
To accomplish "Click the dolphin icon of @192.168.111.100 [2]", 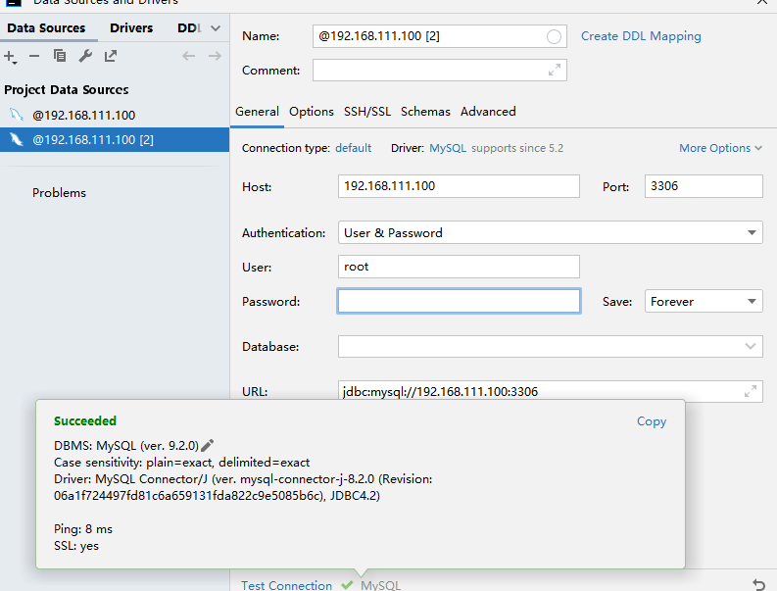I will click(x=17, y=140).
